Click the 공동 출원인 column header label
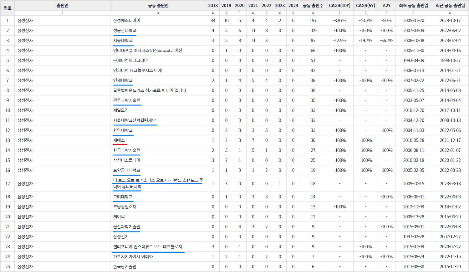Viewport: 469px width, 272px height. [x=158, y=6]
